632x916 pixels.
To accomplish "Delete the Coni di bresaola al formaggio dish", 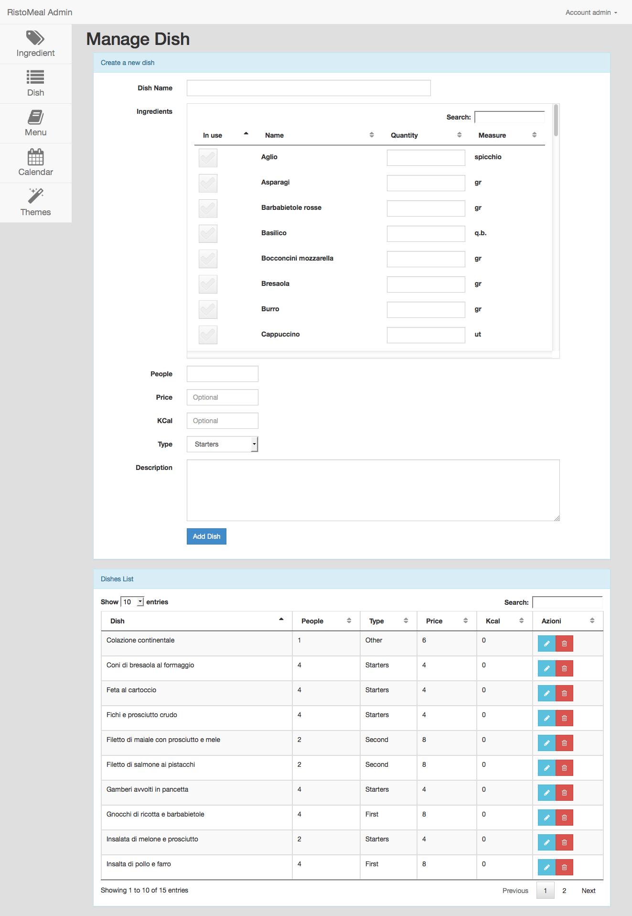I will [564, 668].
